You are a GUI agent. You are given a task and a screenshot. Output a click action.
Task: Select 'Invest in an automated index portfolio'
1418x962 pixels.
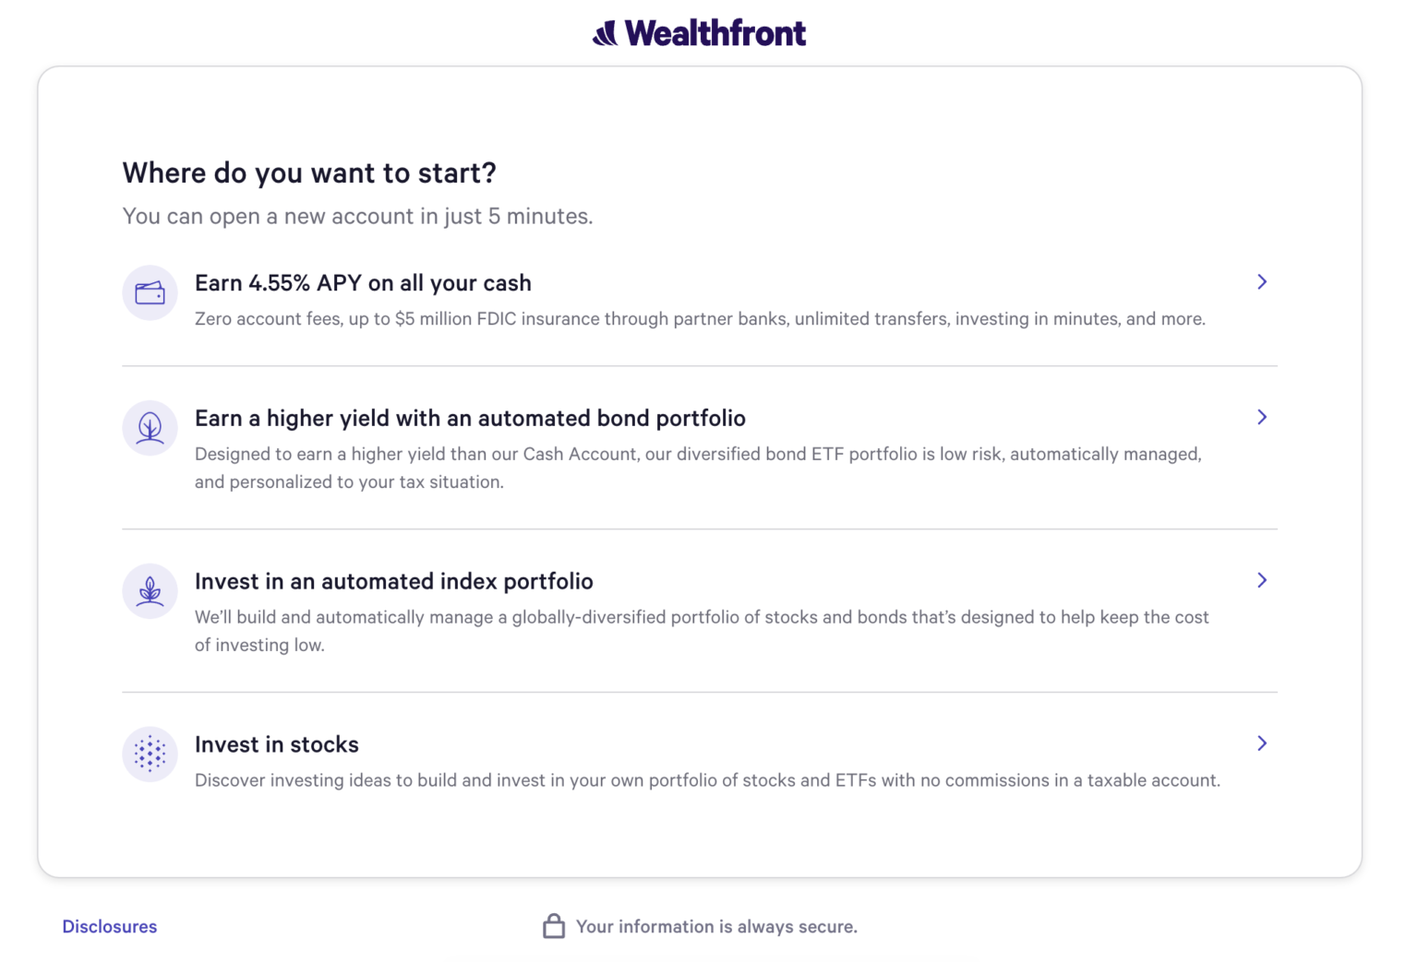pyautogui.click(x=393, y=581)
